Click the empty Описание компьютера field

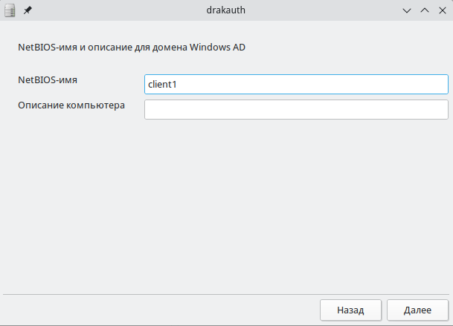[296, 110]
